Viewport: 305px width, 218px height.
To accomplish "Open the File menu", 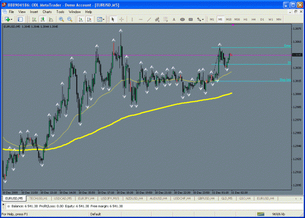I will [x=11, y=12].
